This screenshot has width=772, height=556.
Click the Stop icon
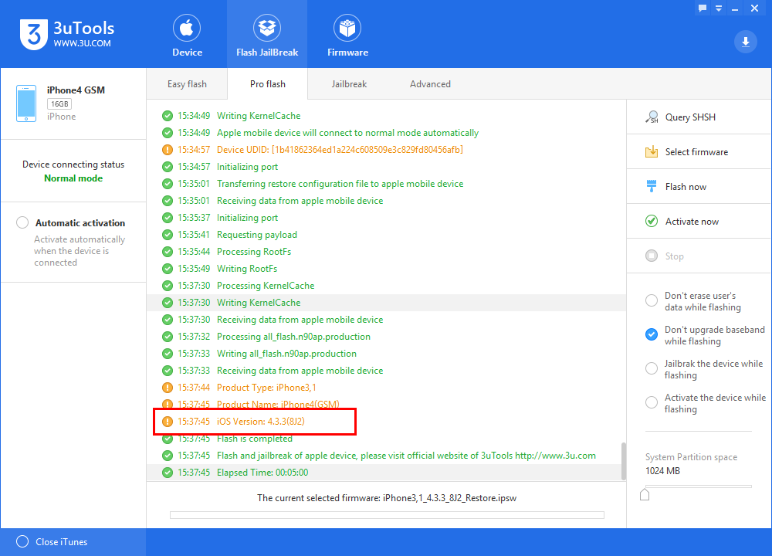(652, 256)
